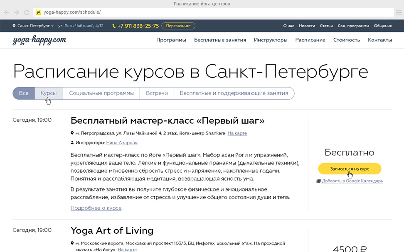404x252 pixels.
Task: Click the browser back arrow
Action: (x=7, y=12)
